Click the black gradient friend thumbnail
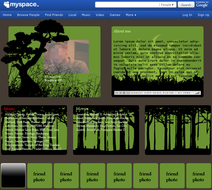212x190 pixels. pos(13,176)
